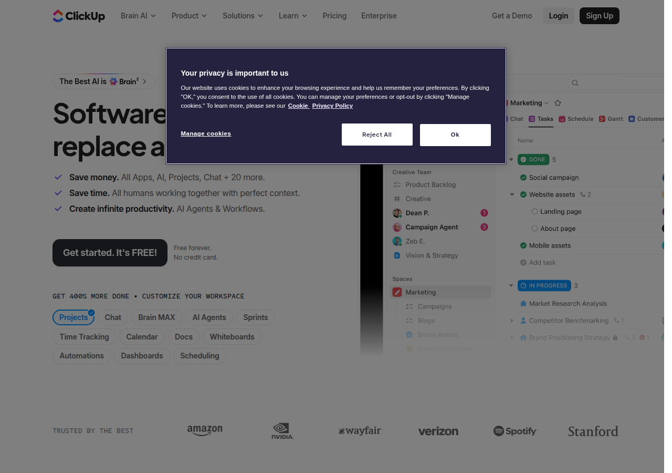Screen dimensions: 672x473
Task: Click Zeb E. avatar
Action: [x=397, y=241]
